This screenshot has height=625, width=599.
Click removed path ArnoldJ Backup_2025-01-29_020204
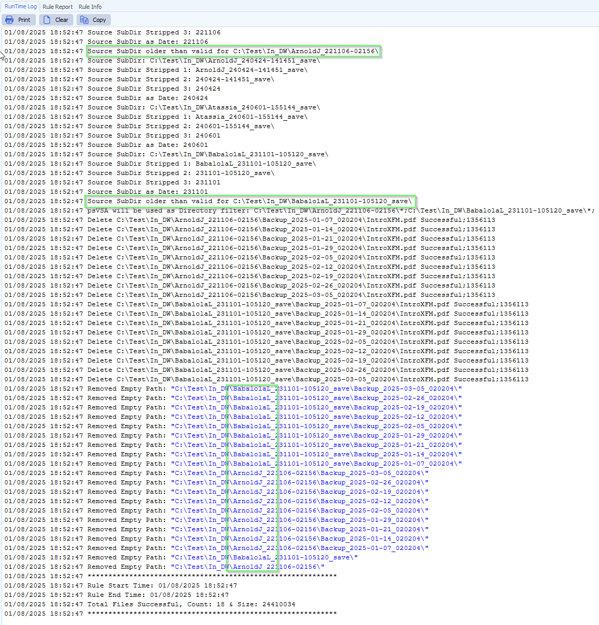300,520
